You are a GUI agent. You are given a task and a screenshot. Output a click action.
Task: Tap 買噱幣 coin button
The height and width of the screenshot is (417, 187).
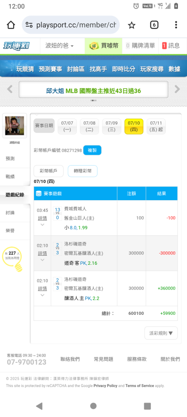click(103, 46)
